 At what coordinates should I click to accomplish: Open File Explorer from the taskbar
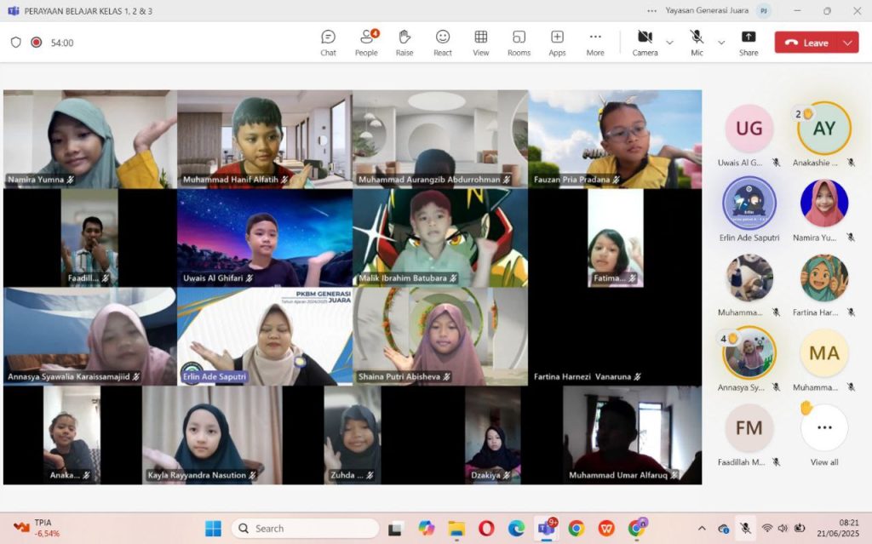[x=456, y=528]
